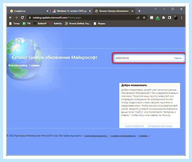The image size is (192, 162).
Task: Close the Windows 11 version 21H2 tab
Action: point(90,11)
